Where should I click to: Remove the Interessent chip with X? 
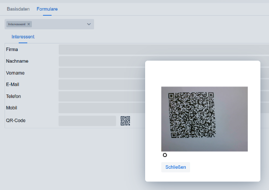29,24
